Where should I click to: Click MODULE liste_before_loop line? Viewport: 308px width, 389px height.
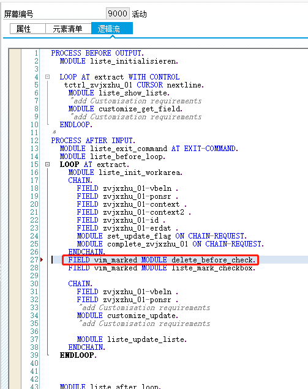tap(113, 157)
